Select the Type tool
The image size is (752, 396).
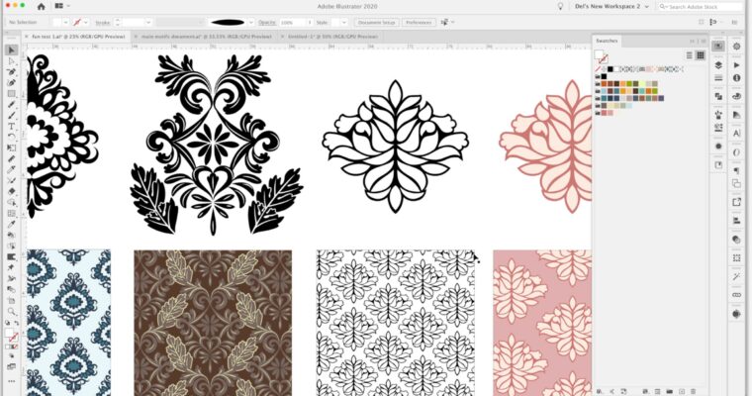[12, 127]
